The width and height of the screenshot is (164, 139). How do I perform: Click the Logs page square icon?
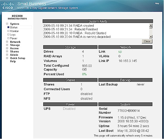point(8,35)
